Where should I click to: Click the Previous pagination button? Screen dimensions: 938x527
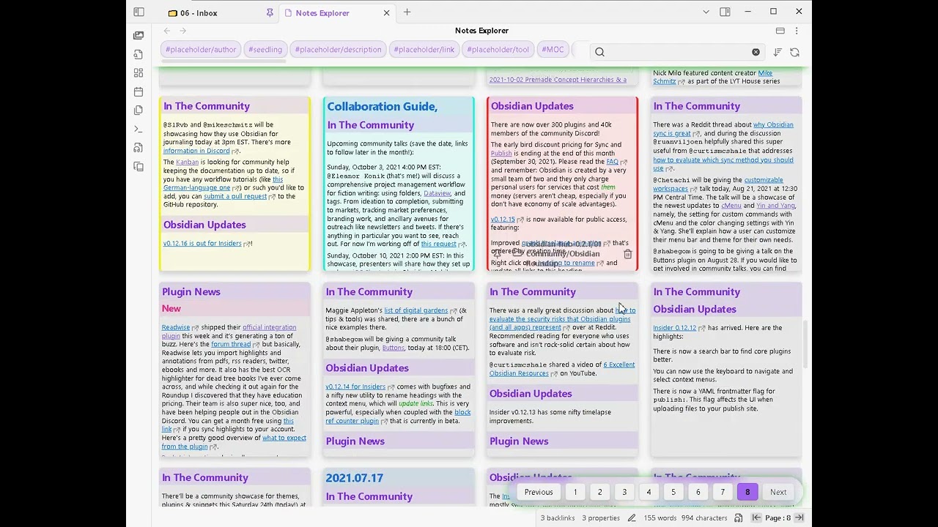coord(539,492)
